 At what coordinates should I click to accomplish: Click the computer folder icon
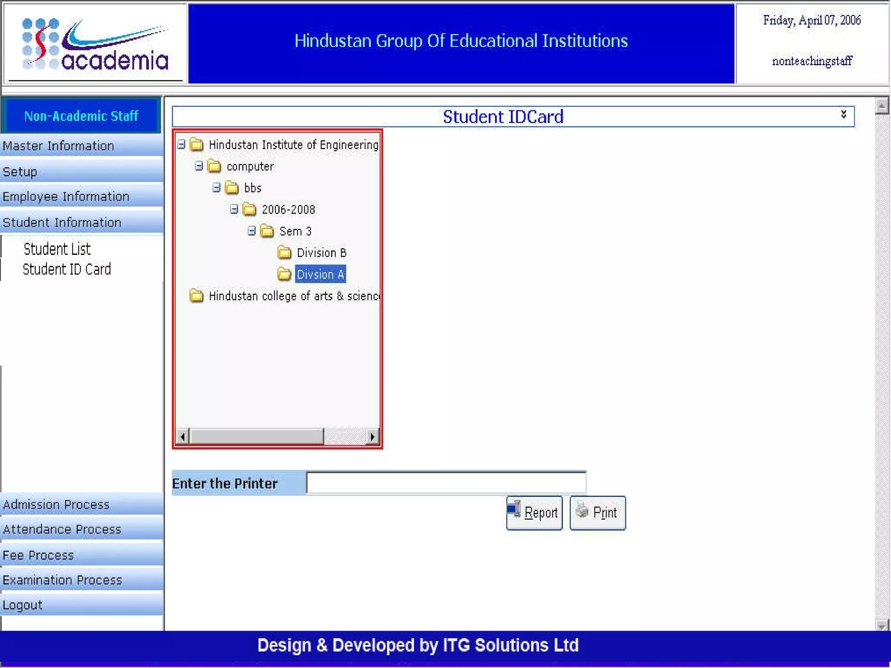(214, 166)
